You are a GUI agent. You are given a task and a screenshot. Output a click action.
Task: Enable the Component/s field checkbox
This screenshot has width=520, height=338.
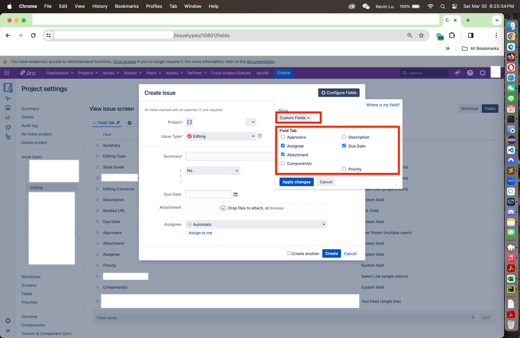click(x=283, y=163)
